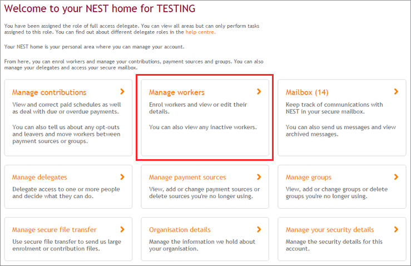Open Manage your security details heading
The width and height of the screenshot is (411, 266).
point(330,230)
